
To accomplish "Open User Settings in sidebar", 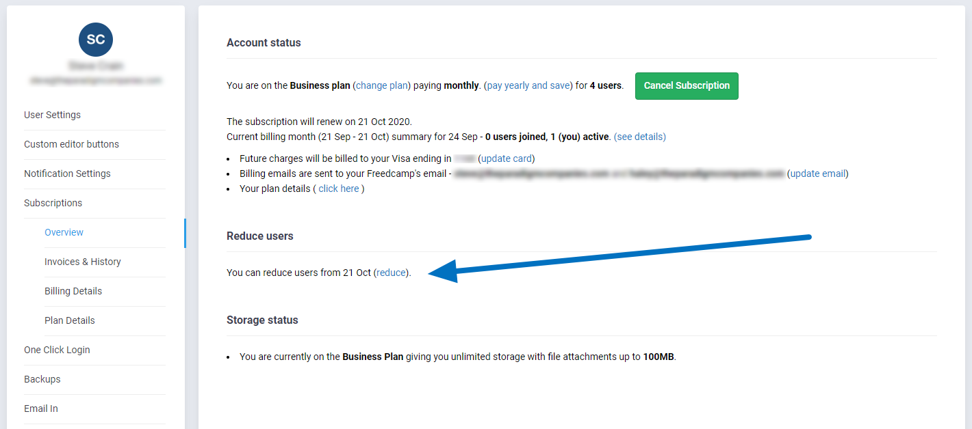I will (x=52, y=115).
